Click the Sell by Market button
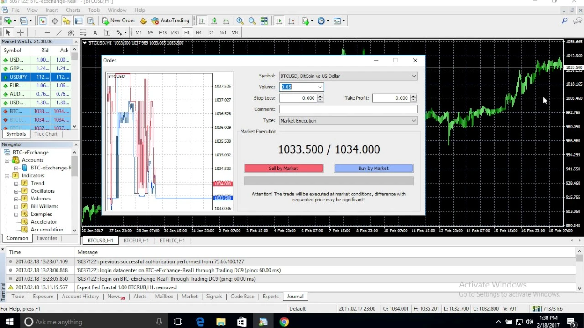This screenshot has width=584, height=328. click(283, 169)
